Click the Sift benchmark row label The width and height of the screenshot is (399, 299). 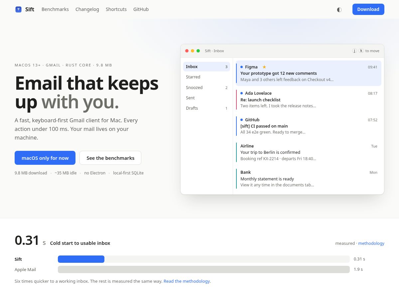(18, 259)
